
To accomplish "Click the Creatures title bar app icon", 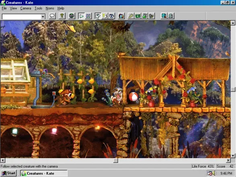I will pos(3,3).
